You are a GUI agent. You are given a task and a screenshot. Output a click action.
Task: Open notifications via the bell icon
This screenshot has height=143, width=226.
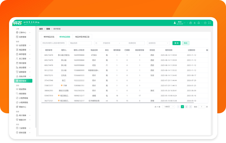tap(199, 23)
